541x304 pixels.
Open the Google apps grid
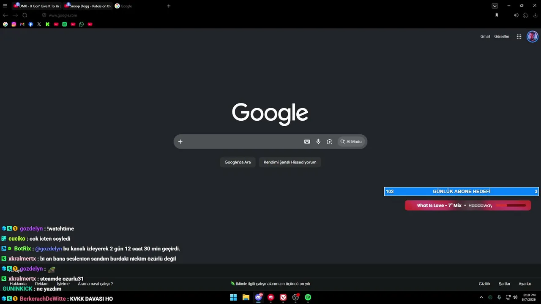click(x=519, y=37)
